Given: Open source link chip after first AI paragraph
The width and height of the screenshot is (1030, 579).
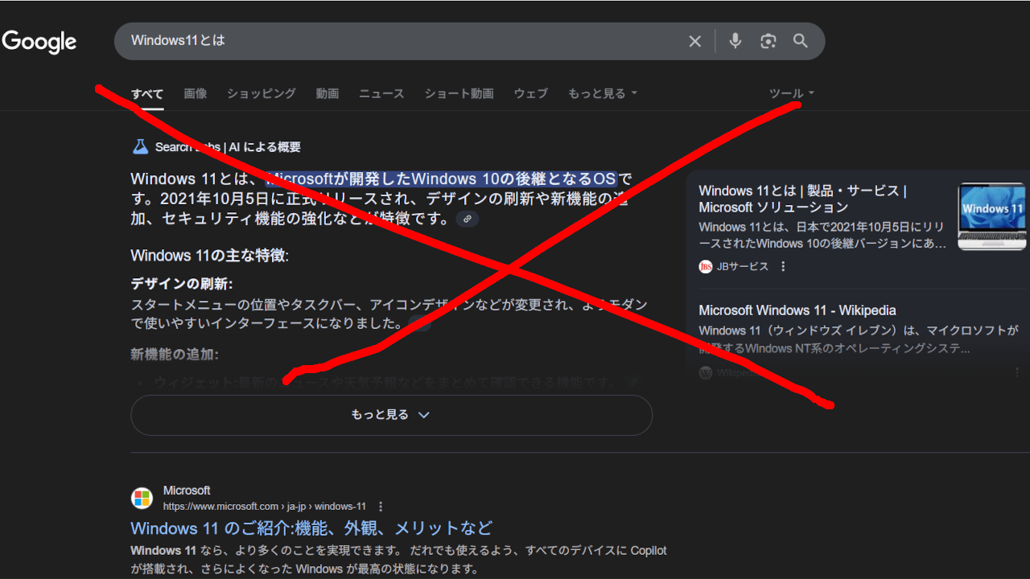Looking at the screenshot, I should [468, 219].
